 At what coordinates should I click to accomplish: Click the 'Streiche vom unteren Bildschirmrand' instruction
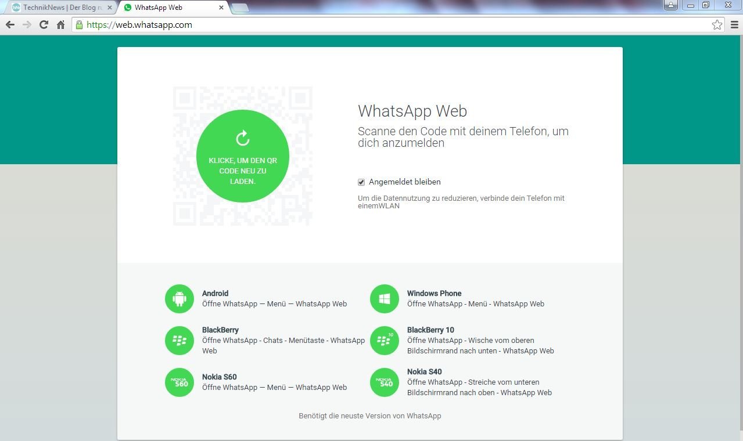click(479, 388)
